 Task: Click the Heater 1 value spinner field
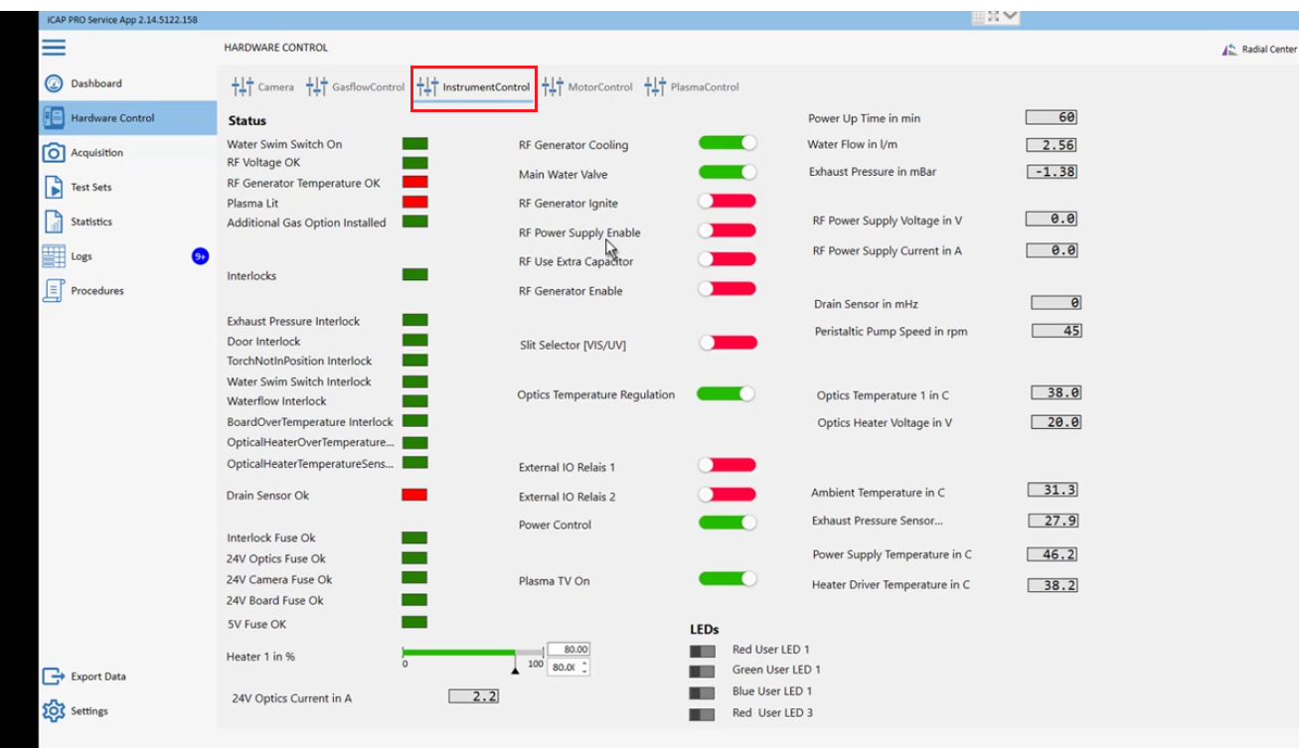563,668
